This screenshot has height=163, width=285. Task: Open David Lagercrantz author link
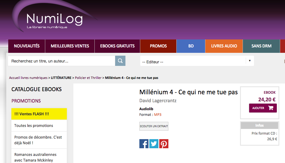158,101
